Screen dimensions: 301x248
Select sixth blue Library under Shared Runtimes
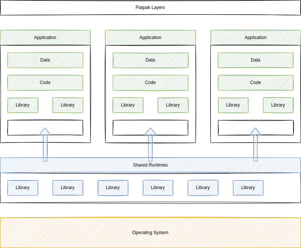click(248, 188)
